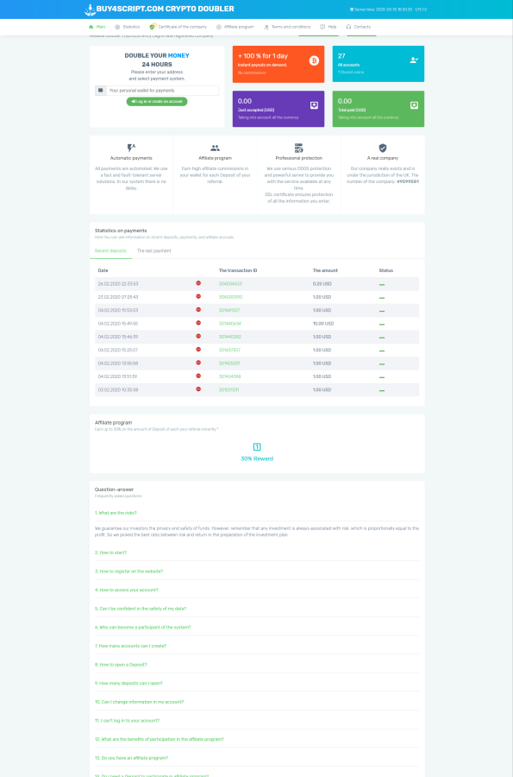Open transaction ID link dated 04.02.2020 15:49:55
The height and width of the screenshot is (777, 513).
coord(230,324)
